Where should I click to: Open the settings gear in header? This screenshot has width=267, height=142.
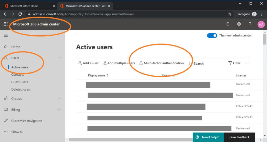239,24
